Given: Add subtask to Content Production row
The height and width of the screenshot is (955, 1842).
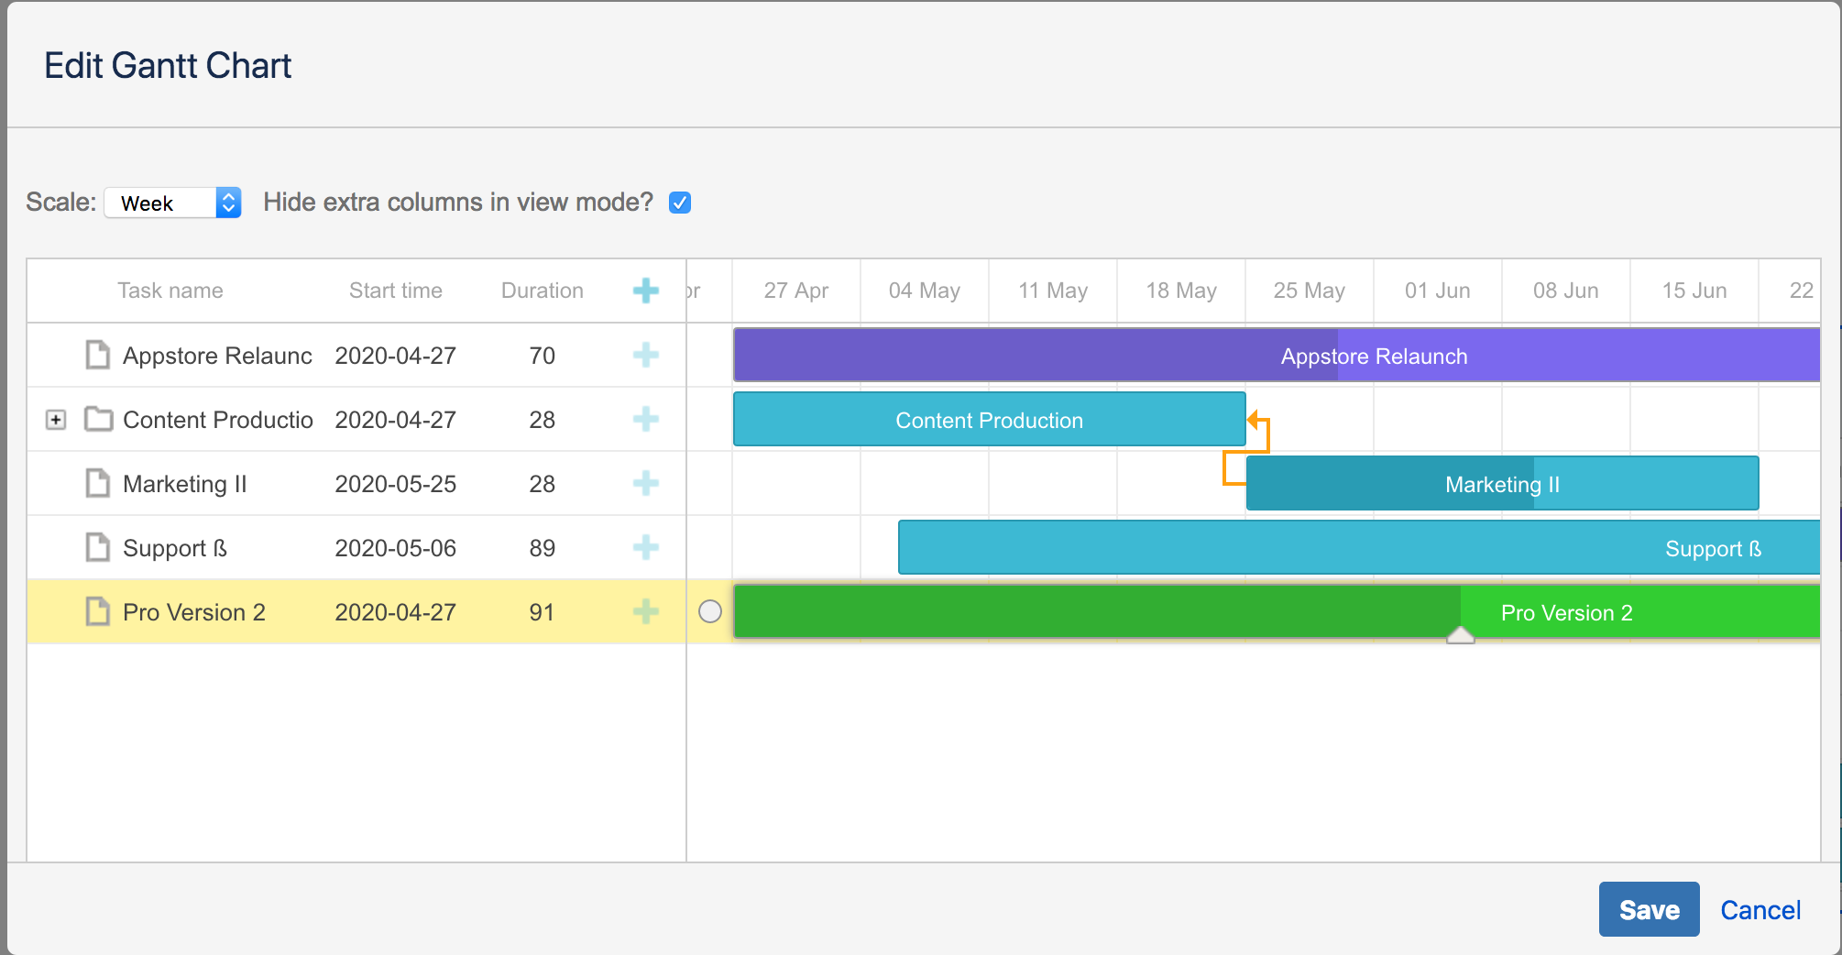Looking at the screenshot, I should tap(646, 419).
